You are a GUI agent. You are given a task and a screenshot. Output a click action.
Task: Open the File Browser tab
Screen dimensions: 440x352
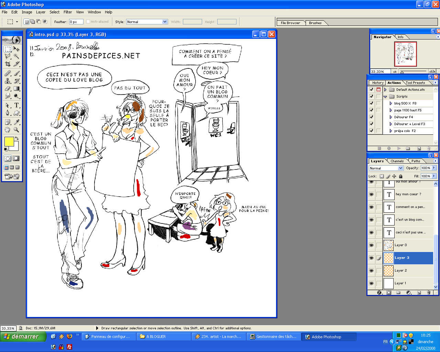[x=290, y=23]
